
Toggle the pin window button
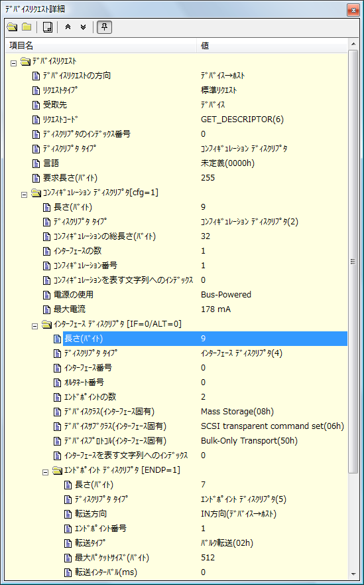tap(104, 27)
